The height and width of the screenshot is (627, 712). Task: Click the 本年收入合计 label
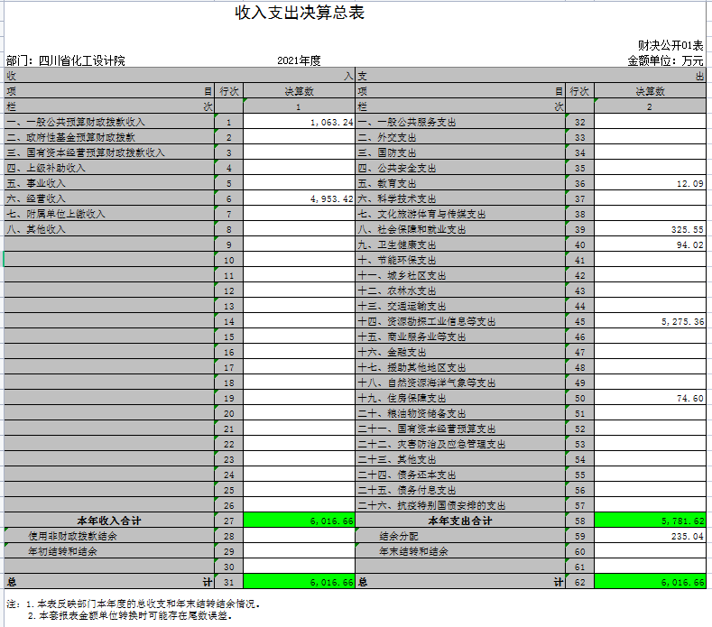click(109, 521)
